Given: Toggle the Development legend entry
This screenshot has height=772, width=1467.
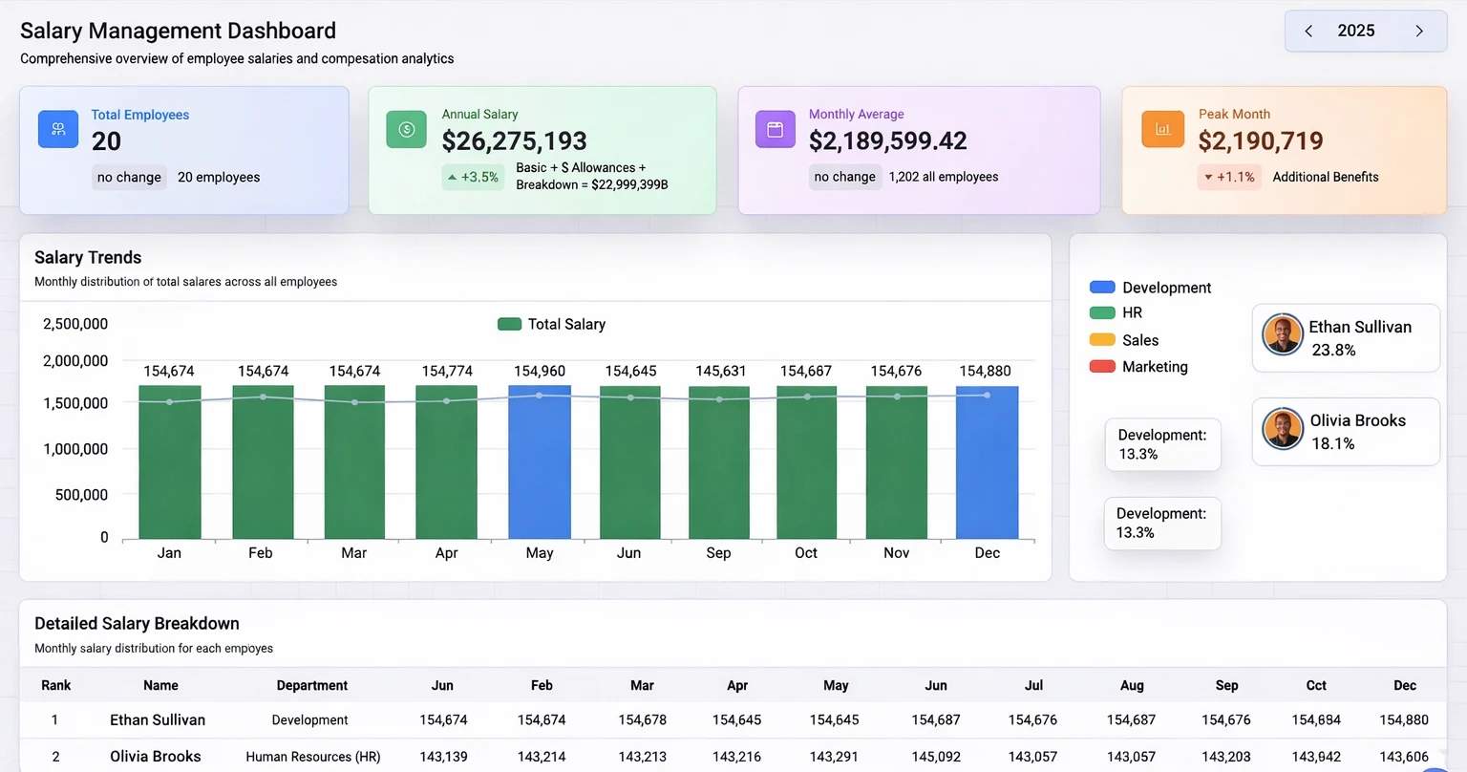Looking at the screenshot, I should click(1151, 287).
